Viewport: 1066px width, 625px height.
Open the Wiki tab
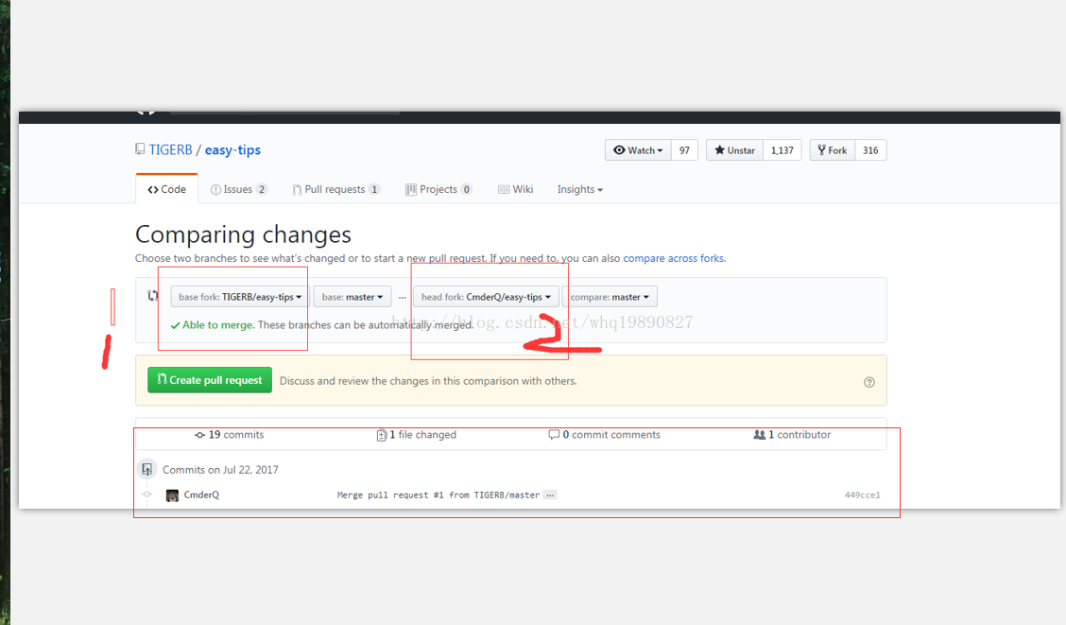pyautogui.click(x=515, y=189)
